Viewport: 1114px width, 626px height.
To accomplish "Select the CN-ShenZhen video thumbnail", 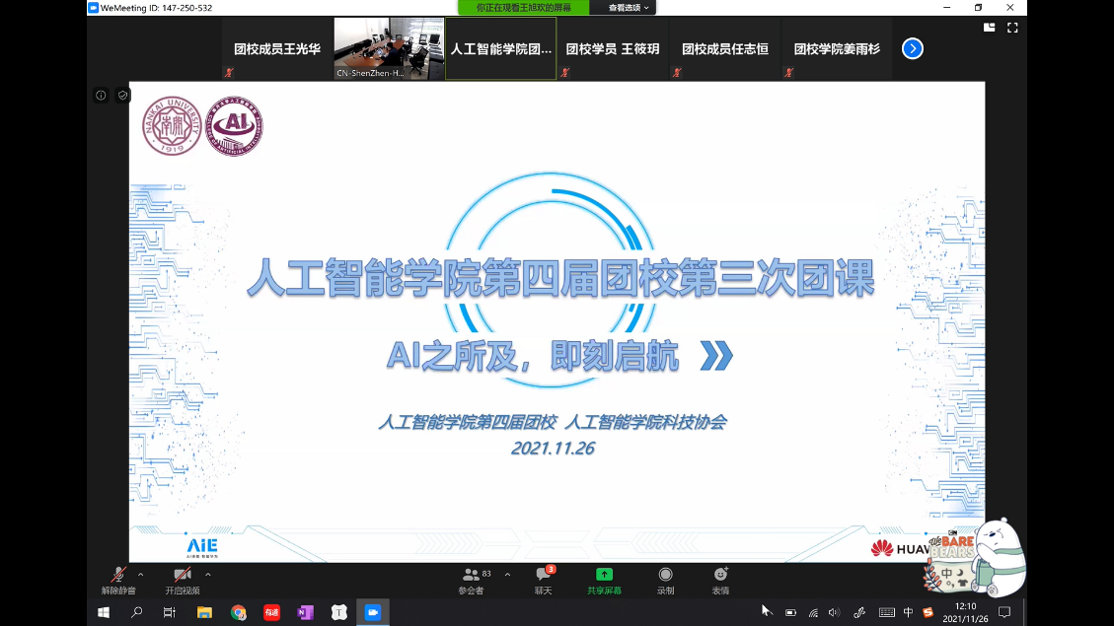I will click(388, 48).
